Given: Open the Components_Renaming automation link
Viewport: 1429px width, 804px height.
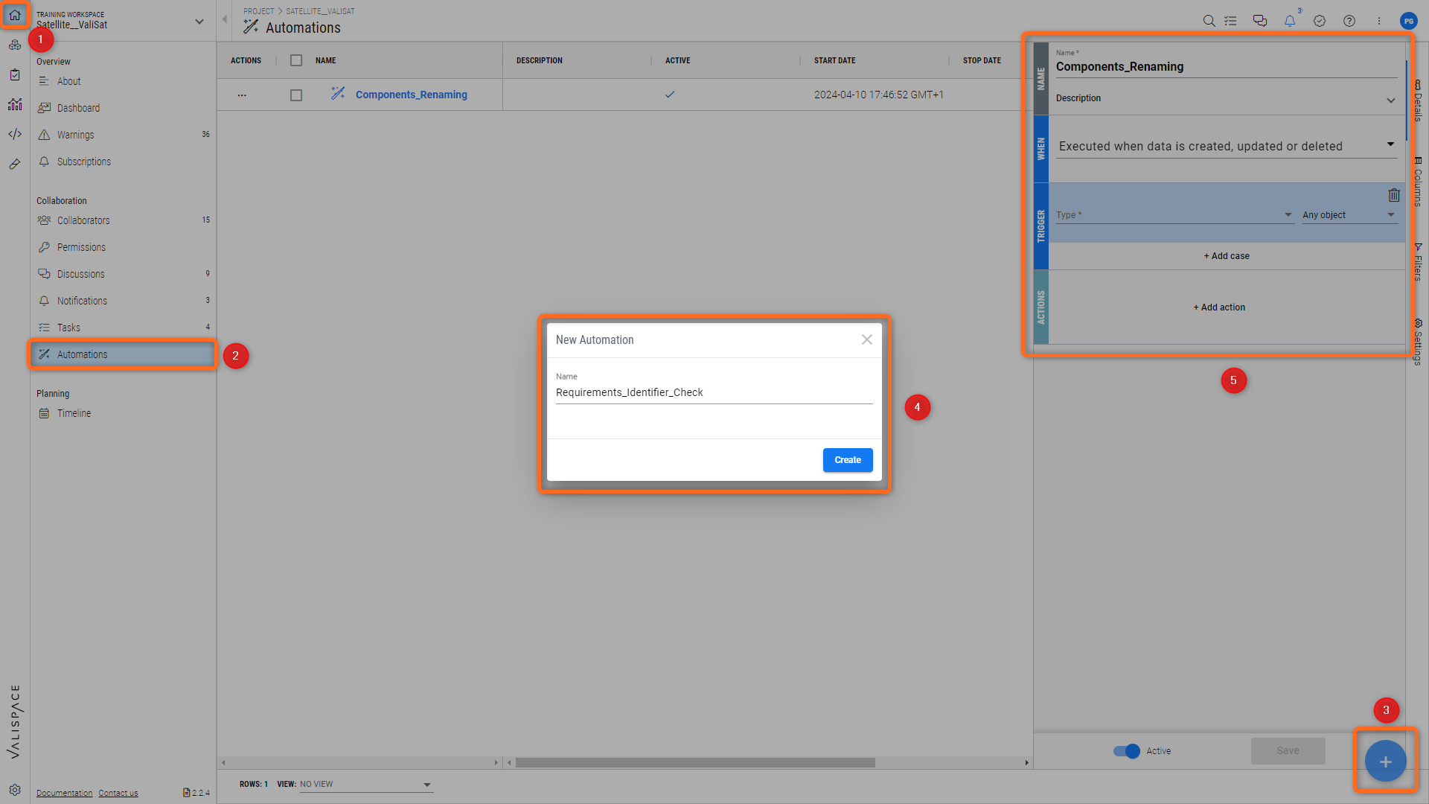Looking at the screenshot, I should tap(411, 95).
